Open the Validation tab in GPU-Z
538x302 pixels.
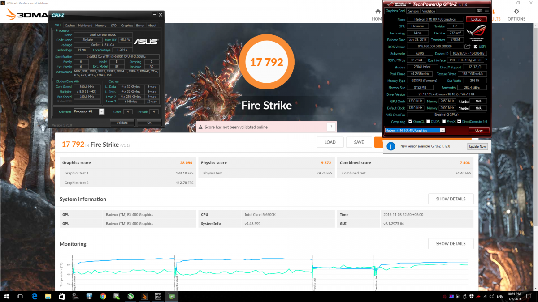[429, 11]
